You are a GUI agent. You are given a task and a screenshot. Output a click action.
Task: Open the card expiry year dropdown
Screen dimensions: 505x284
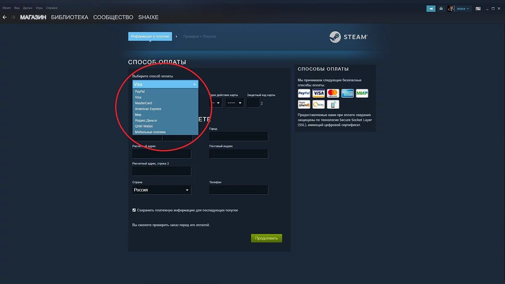pyautogui.click(x=235, y=103)
